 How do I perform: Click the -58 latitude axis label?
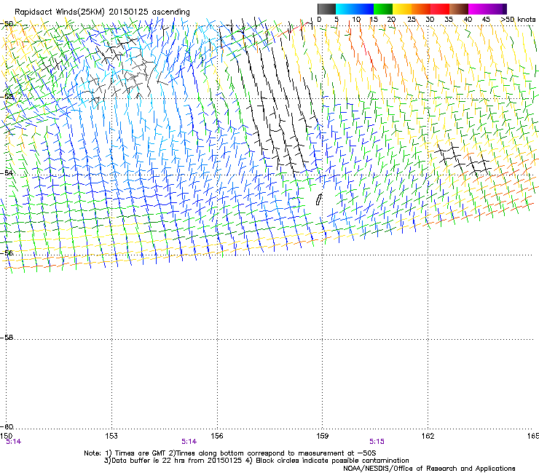coord(7,338)
